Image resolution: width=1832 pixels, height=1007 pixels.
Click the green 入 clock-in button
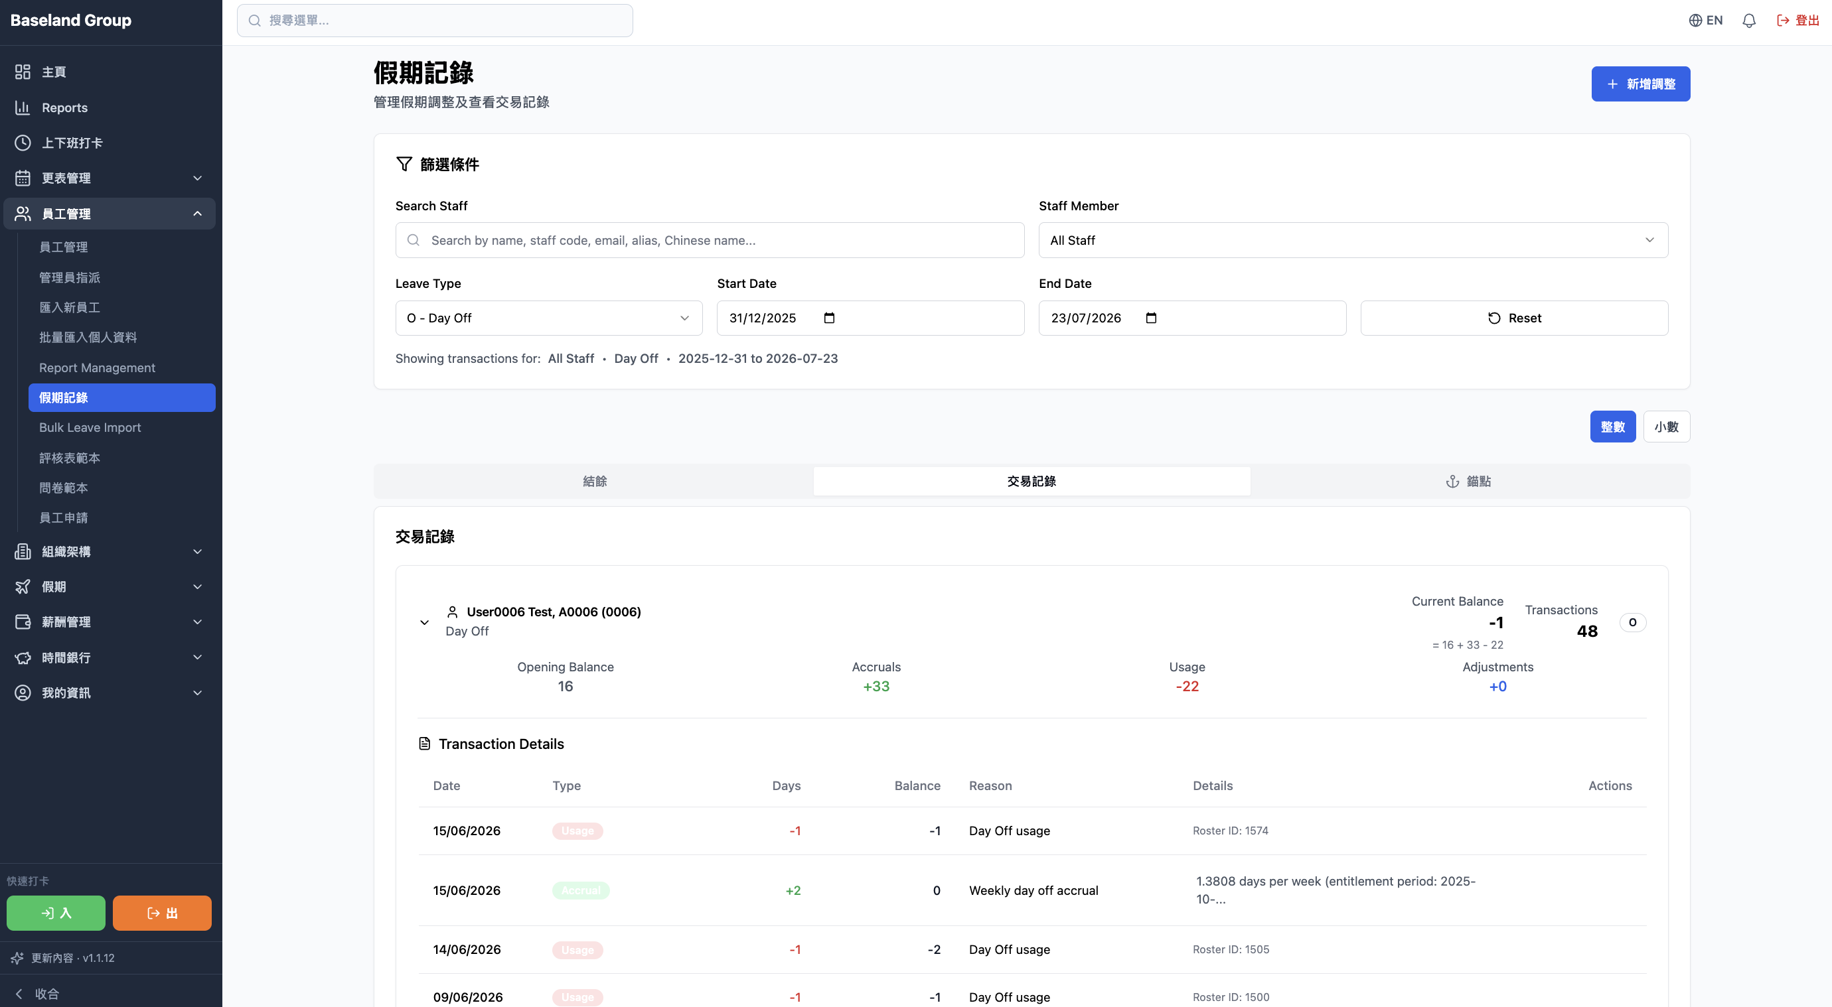tap(56, 913)
